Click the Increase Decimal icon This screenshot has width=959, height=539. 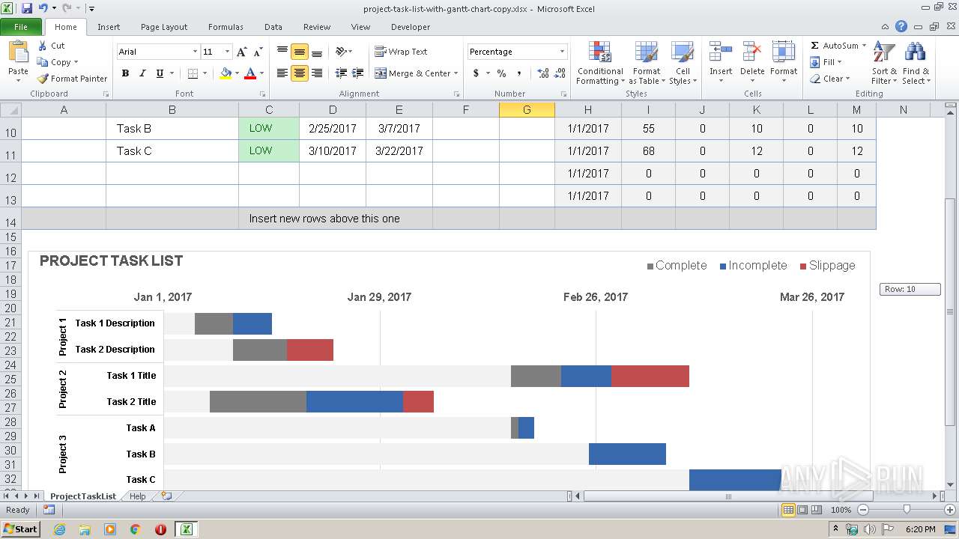click(543, 73)
